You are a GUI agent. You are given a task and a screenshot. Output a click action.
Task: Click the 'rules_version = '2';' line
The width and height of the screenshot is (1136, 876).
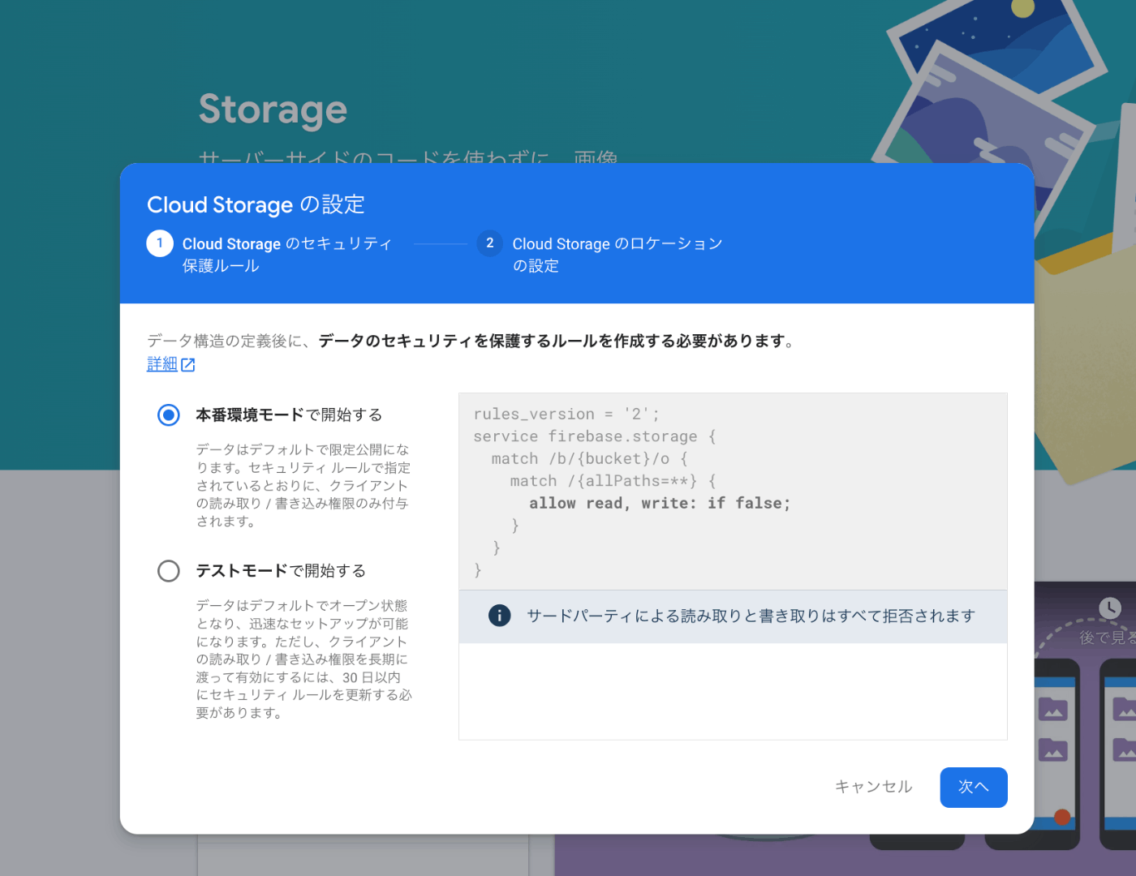[x=566, y=414]
